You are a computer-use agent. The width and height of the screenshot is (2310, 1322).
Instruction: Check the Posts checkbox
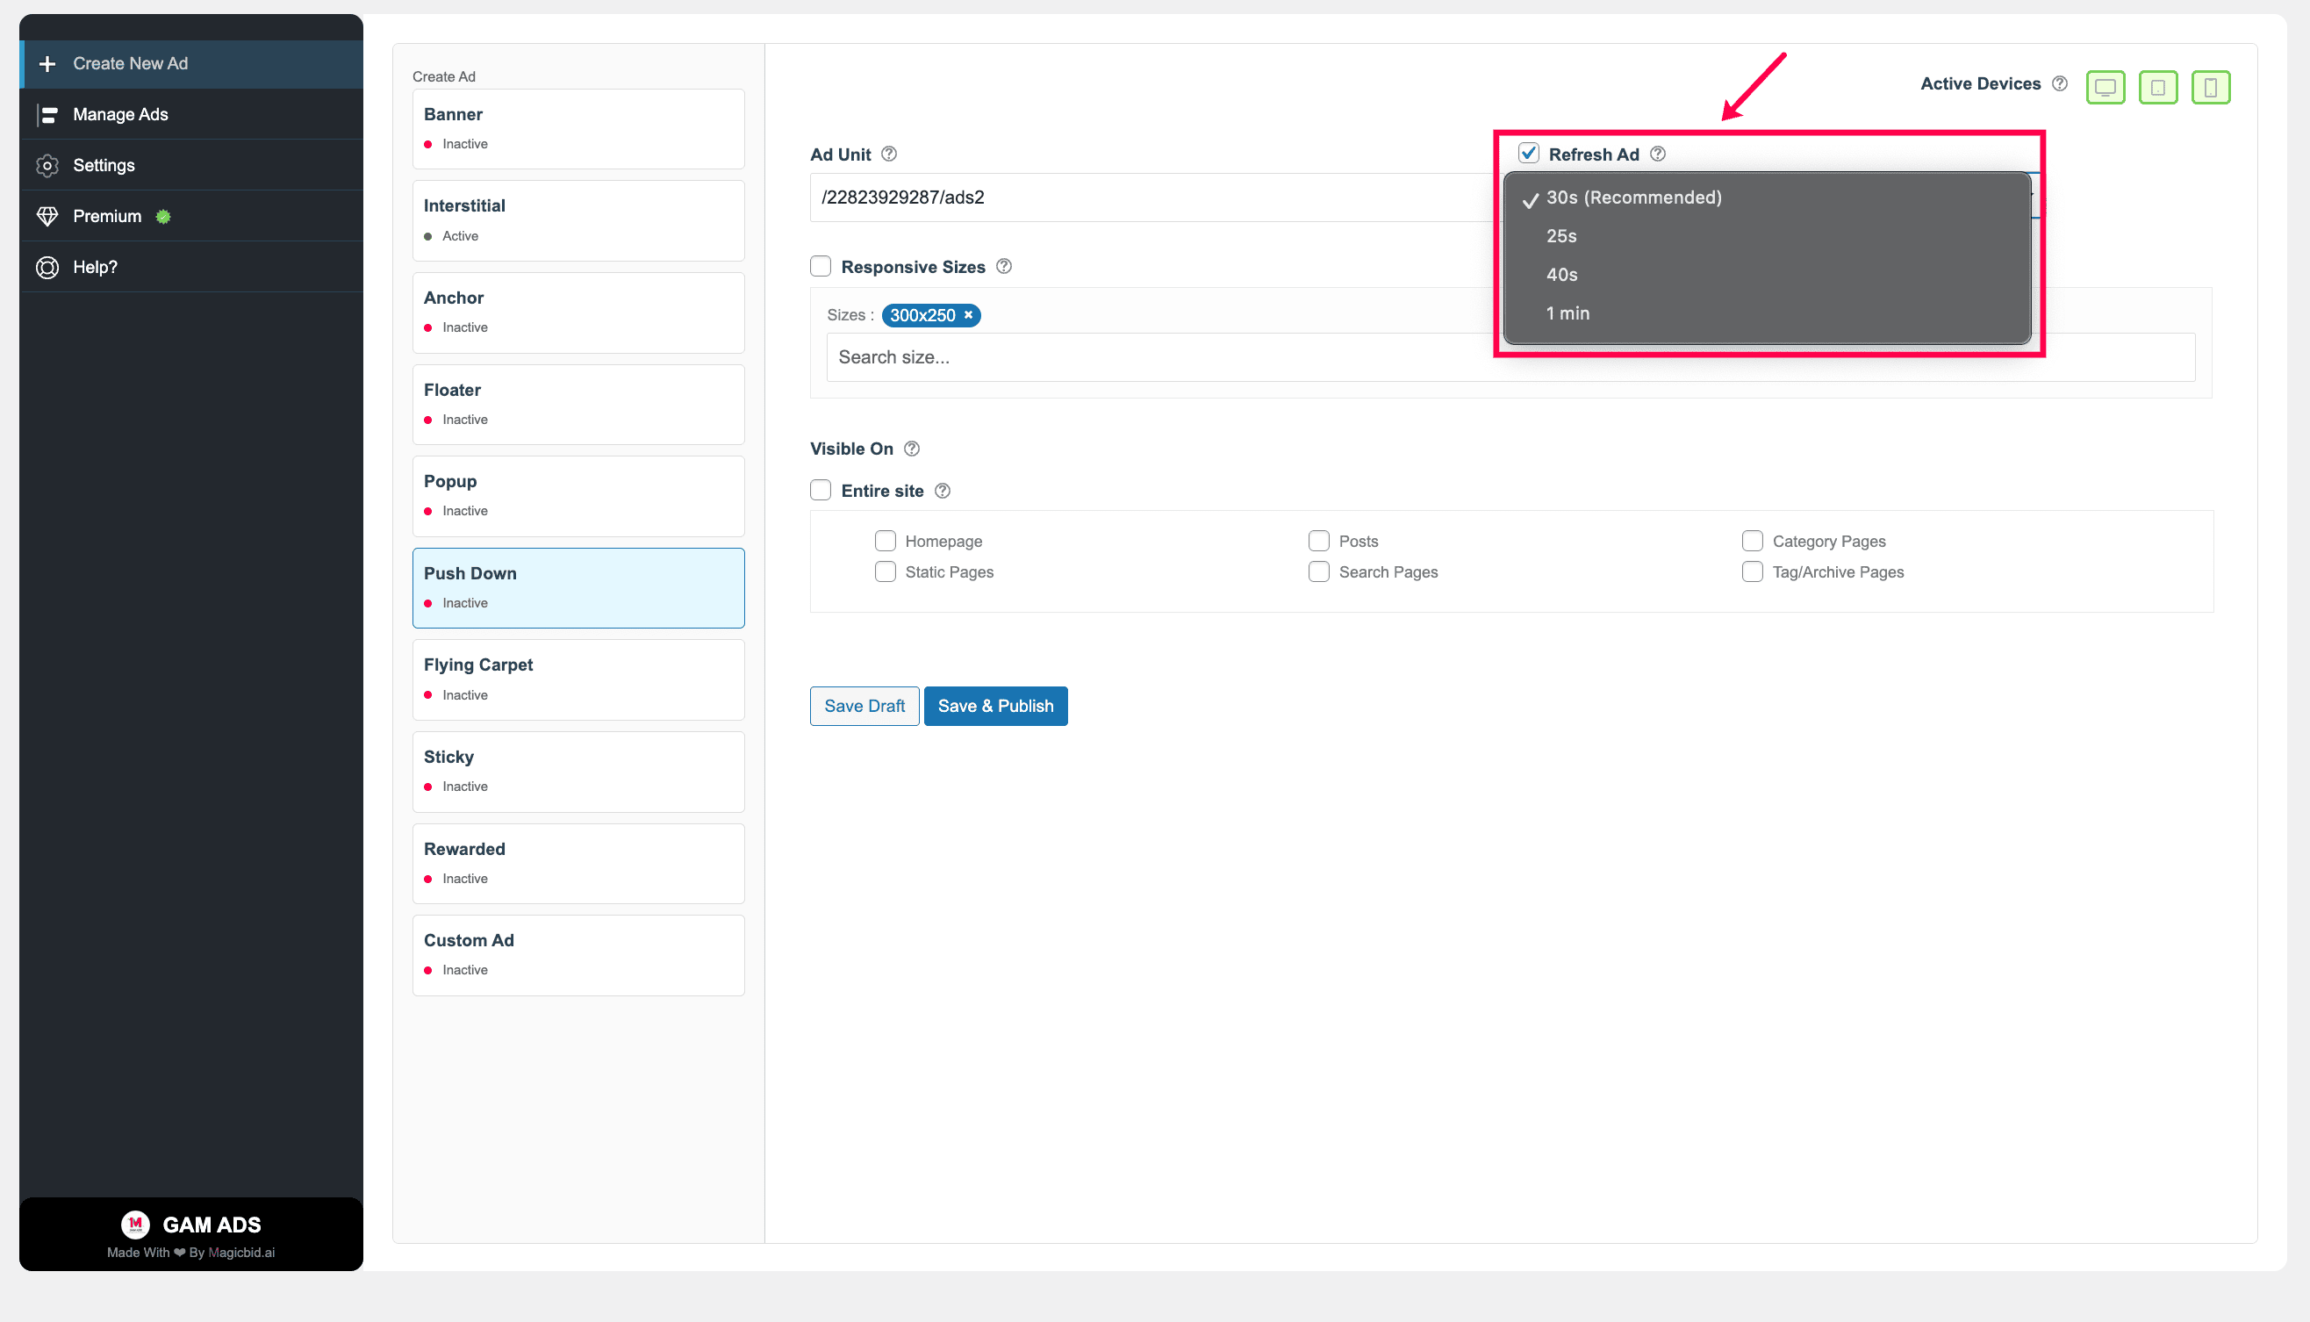1319,541
